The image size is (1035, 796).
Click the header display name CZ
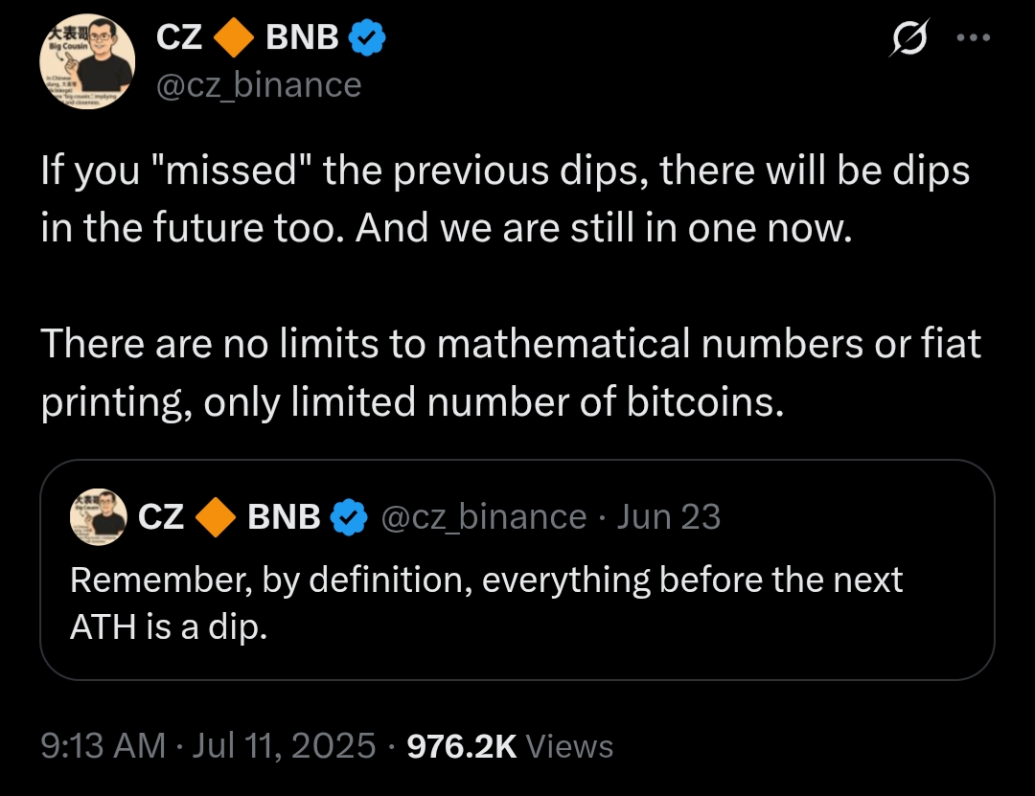(178, 37)
